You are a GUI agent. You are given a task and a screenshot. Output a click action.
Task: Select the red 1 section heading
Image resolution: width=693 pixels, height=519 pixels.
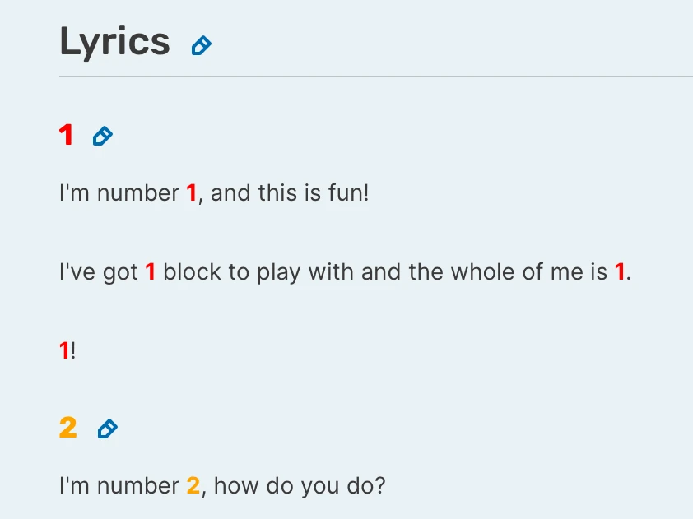(67, 135)
